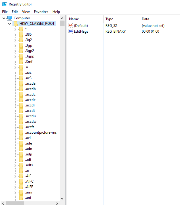This screenshot has height=205, width=180.
Task: Open the File menu
Action: tap(5, 12)
